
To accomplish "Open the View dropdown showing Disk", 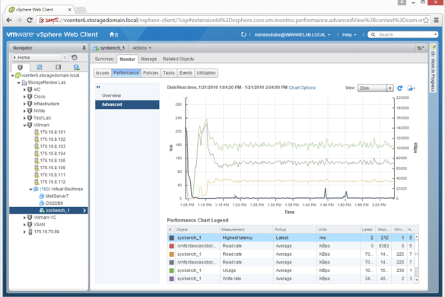I will tap(375, 88).
